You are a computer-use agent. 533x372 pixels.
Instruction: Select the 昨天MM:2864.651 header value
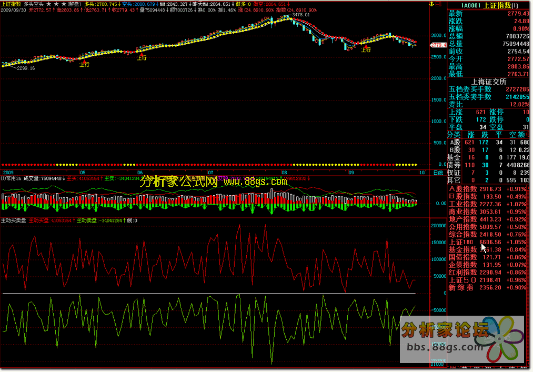pyautogui.click(x=212, y=4)
